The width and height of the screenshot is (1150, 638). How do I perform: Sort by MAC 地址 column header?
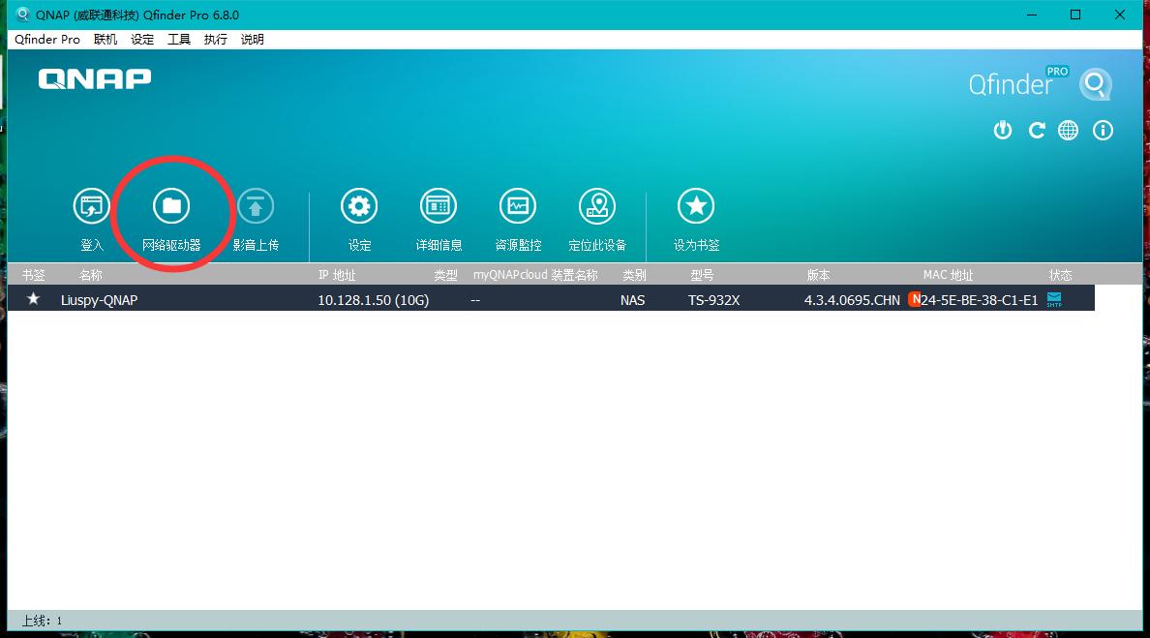coord(949,275)
